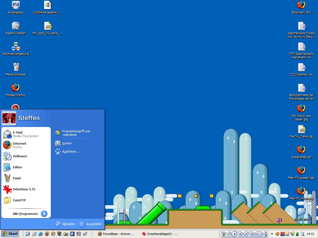Viewport: 318px width, 238px height.
Task: Launch Internet Explorer from quick launch
Action: pos(41,234)
